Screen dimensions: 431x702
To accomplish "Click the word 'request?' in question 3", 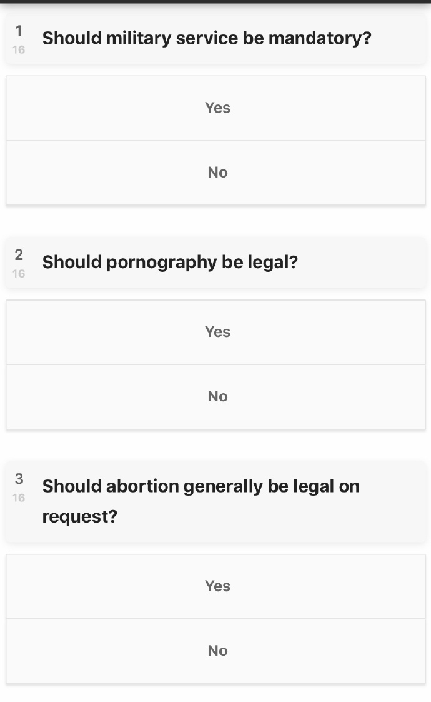I will coord(79,517).
